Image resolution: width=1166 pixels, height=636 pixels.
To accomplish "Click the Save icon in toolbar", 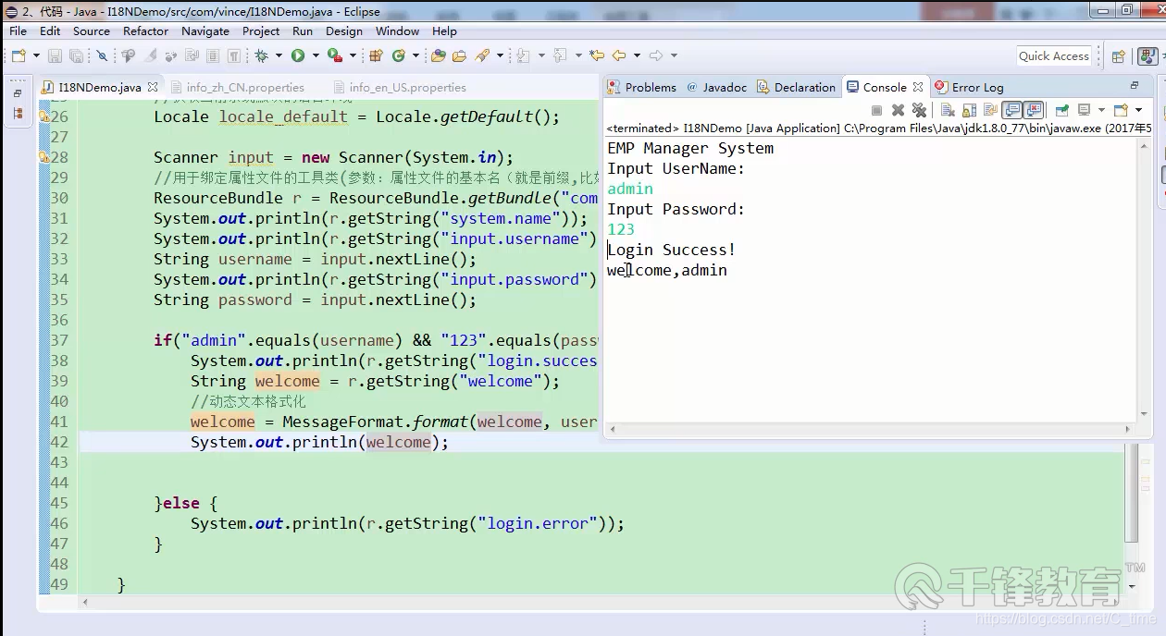I will pyautogui.click(x=55, y=55).
